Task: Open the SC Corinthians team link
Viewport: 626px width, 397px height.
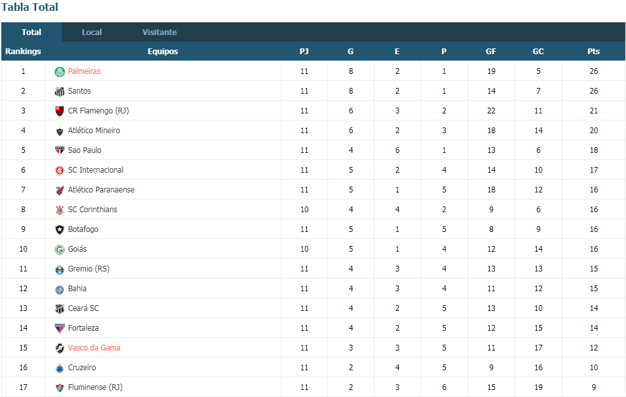Action: [92, 209]
